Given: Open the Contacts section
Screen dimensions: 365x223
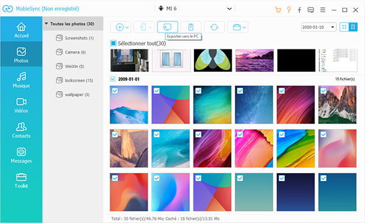Looking at the screenshot, I should (21, 130).
